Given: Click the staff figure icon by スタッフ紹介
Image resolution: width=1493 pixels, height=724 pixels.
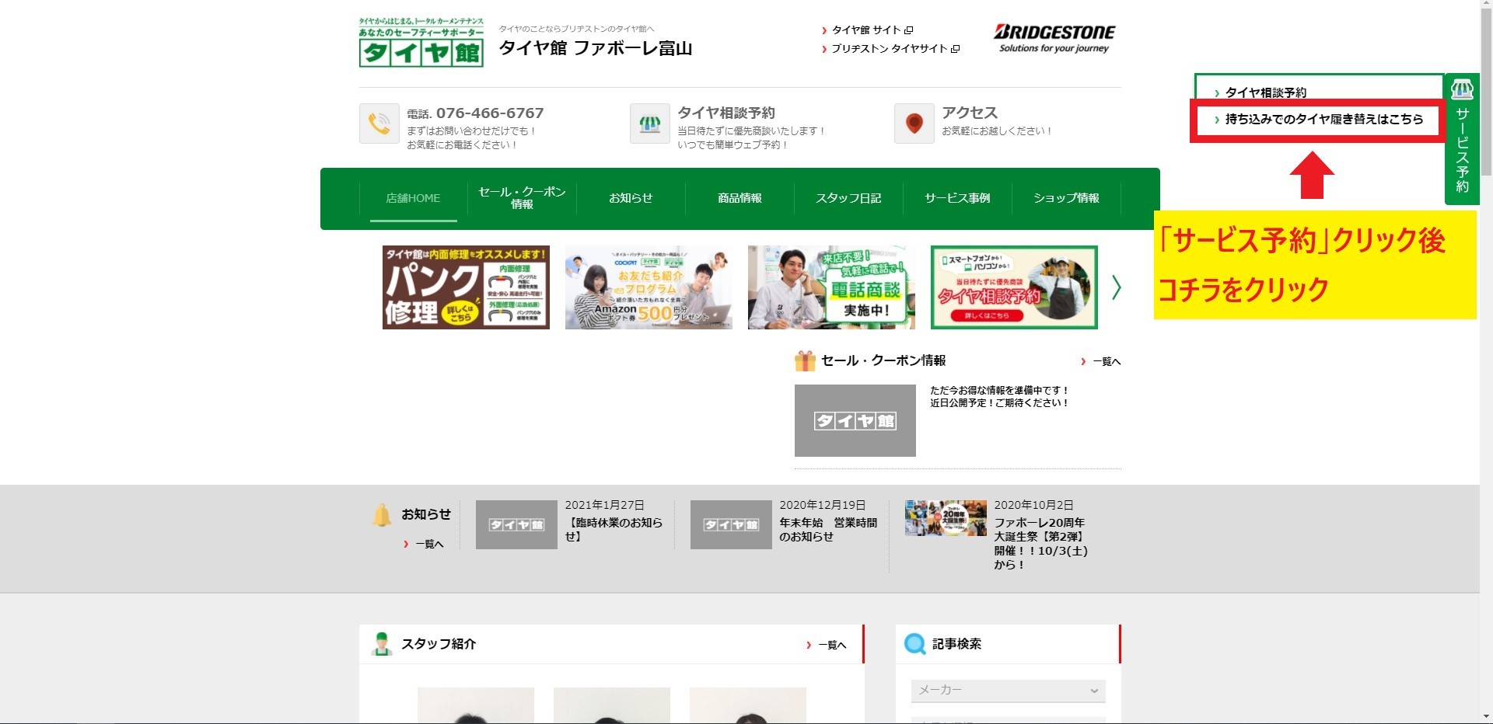Looking at the screenshot, I should click(x=381, y=644).
